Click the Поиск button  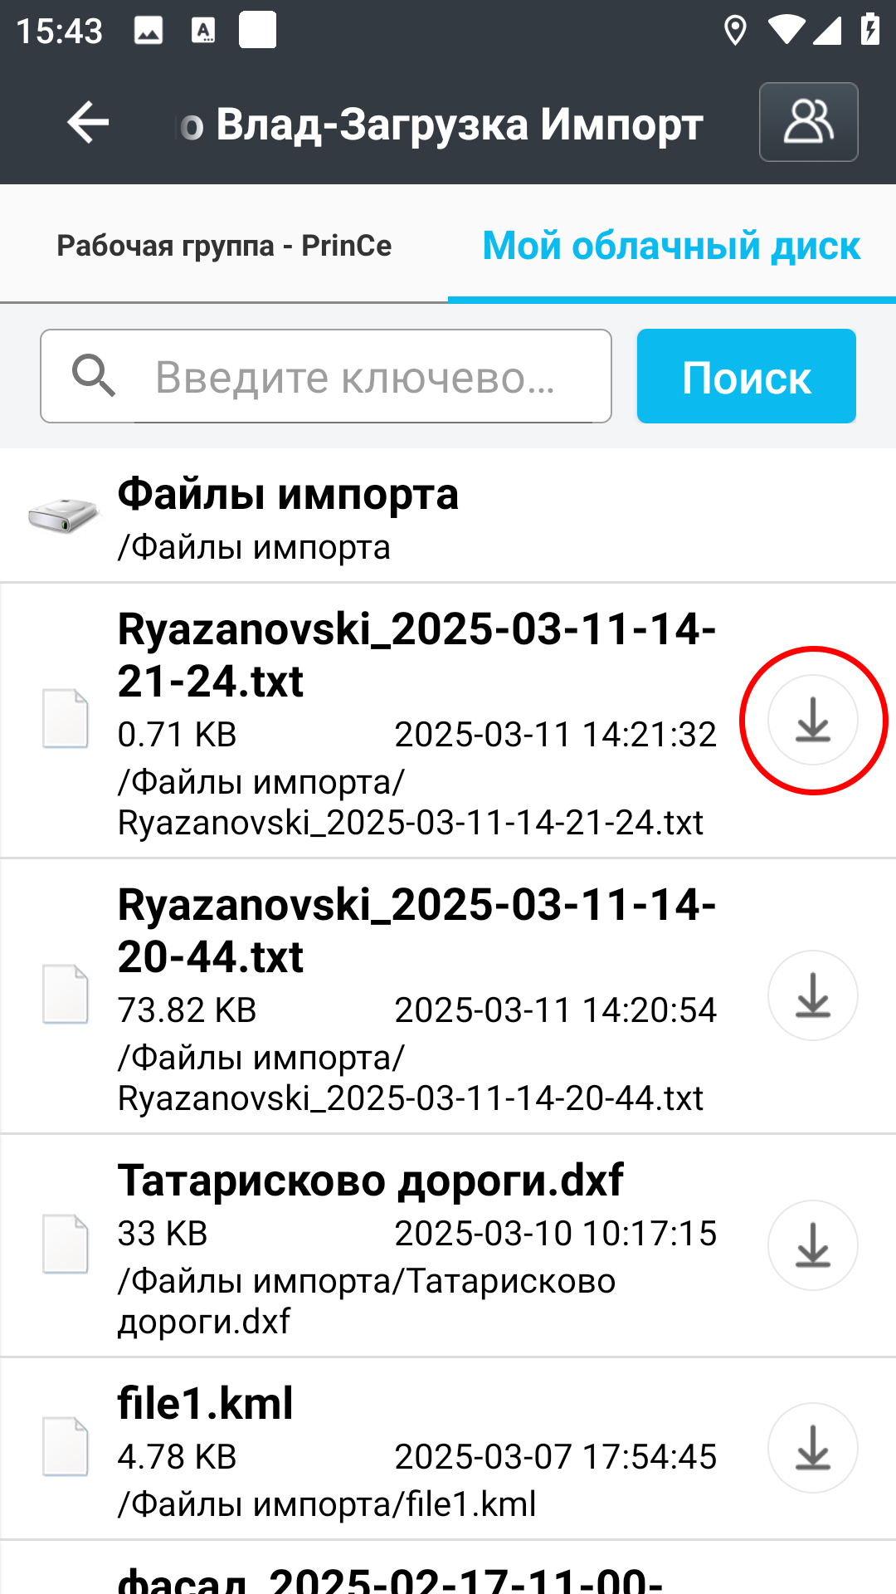[746, 376]
